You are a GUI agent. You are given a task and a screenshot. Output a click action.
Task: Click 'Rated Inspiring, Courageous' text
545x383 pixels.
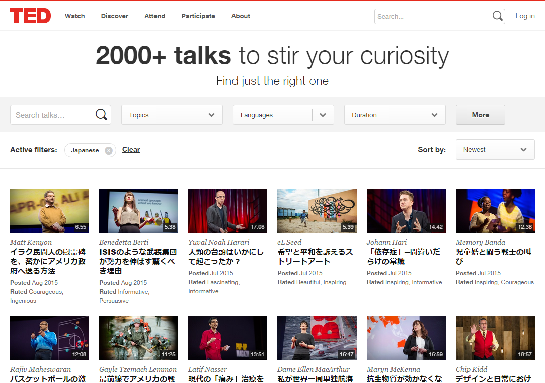coord(495,282)
